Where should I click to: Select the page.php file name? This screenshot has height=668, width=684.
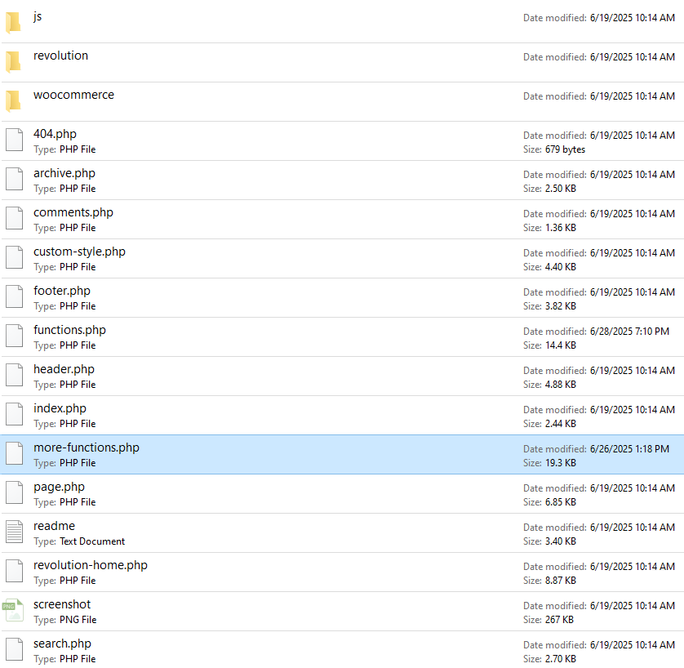(x=59, y=487)
